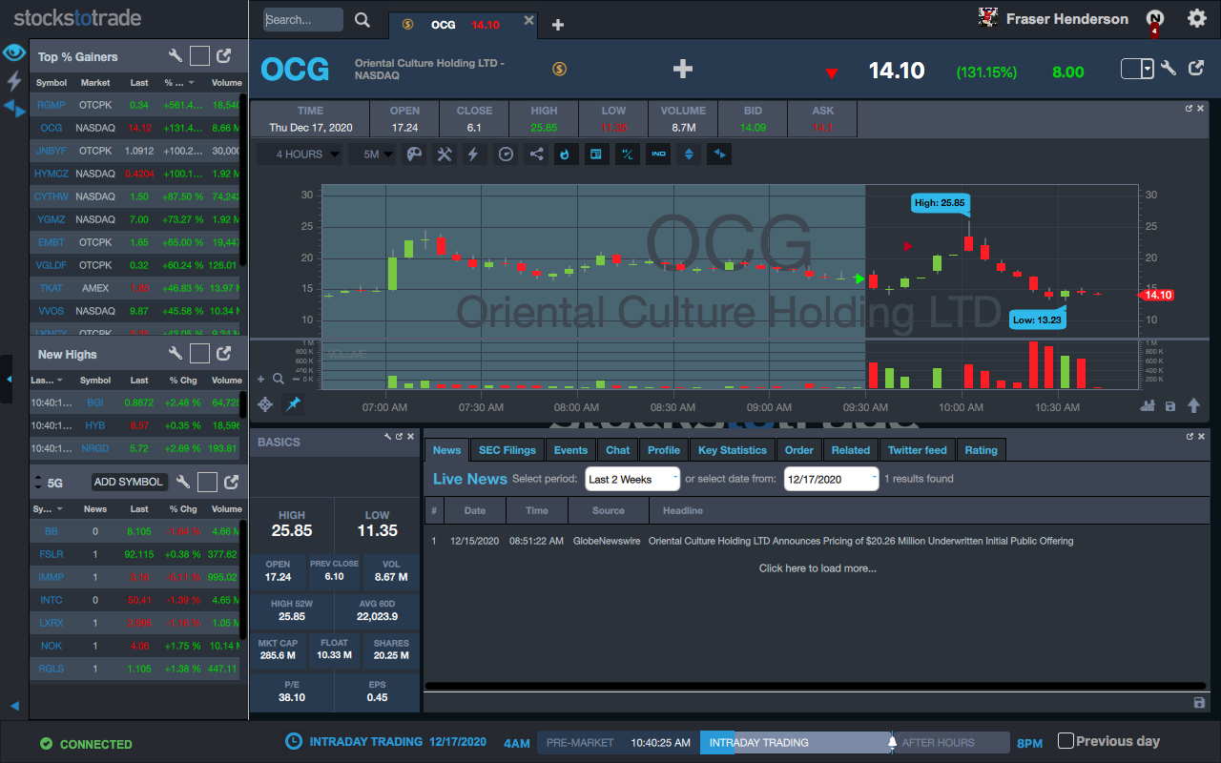The height and width of the screenshot is (763, 1221).
Task: Toggle the IND indicators button
Action: point(658,155)
